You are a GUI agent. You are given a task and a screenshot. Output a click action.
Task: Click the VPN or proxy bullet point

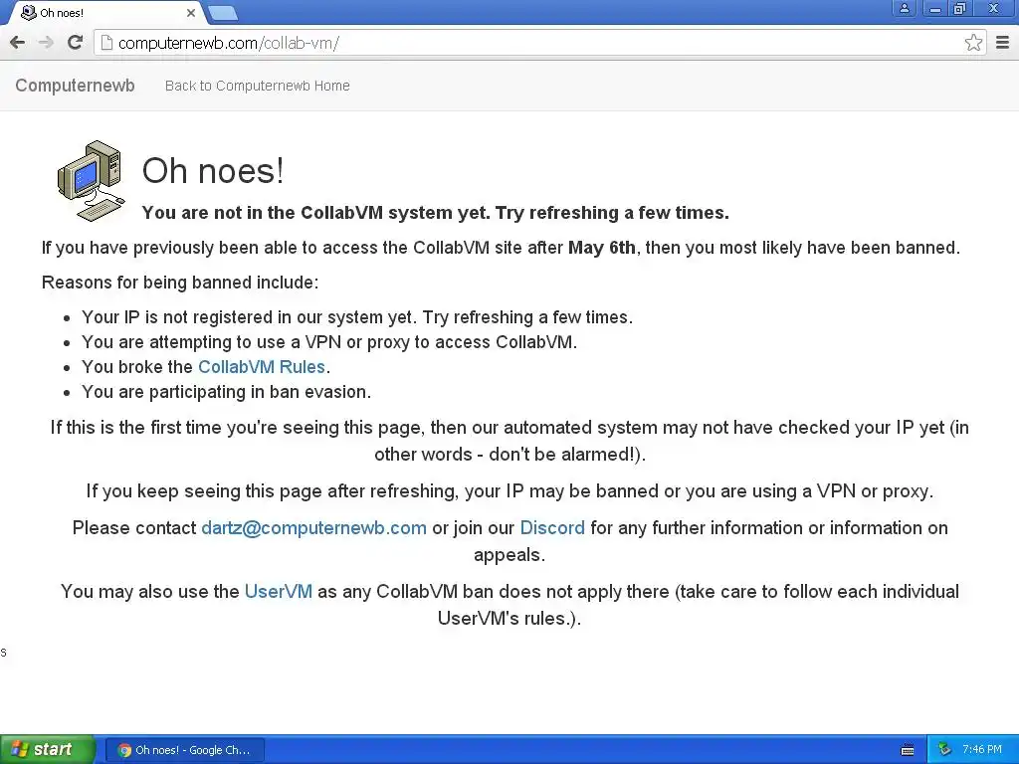(x=328, y=342)
